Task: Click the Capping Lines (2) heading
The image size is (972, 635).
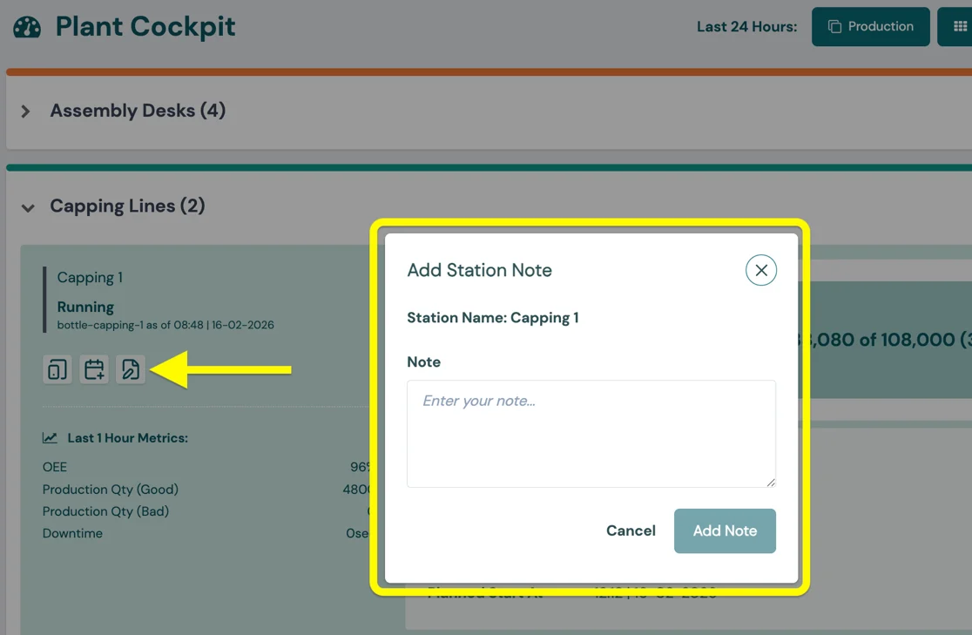Action: click(x=127, y=206)
